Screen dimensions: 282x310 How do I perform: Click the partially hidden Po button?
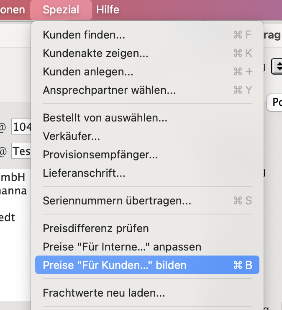275,103
